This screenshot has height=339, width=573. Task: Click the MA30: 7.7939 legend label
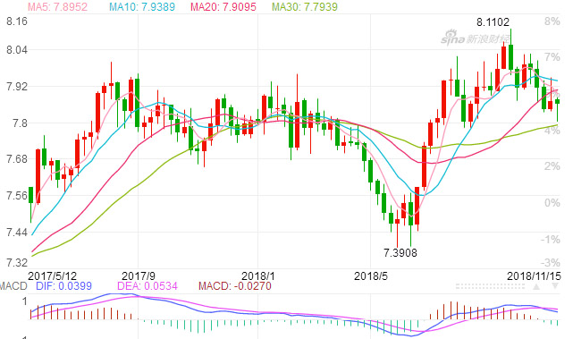[305, 6]
